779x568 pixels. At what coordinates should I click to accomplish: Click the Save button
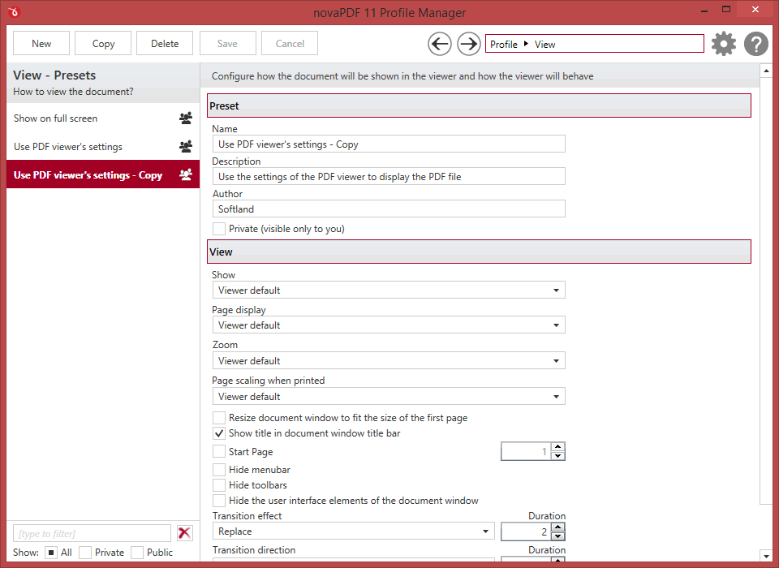[227, 44]
